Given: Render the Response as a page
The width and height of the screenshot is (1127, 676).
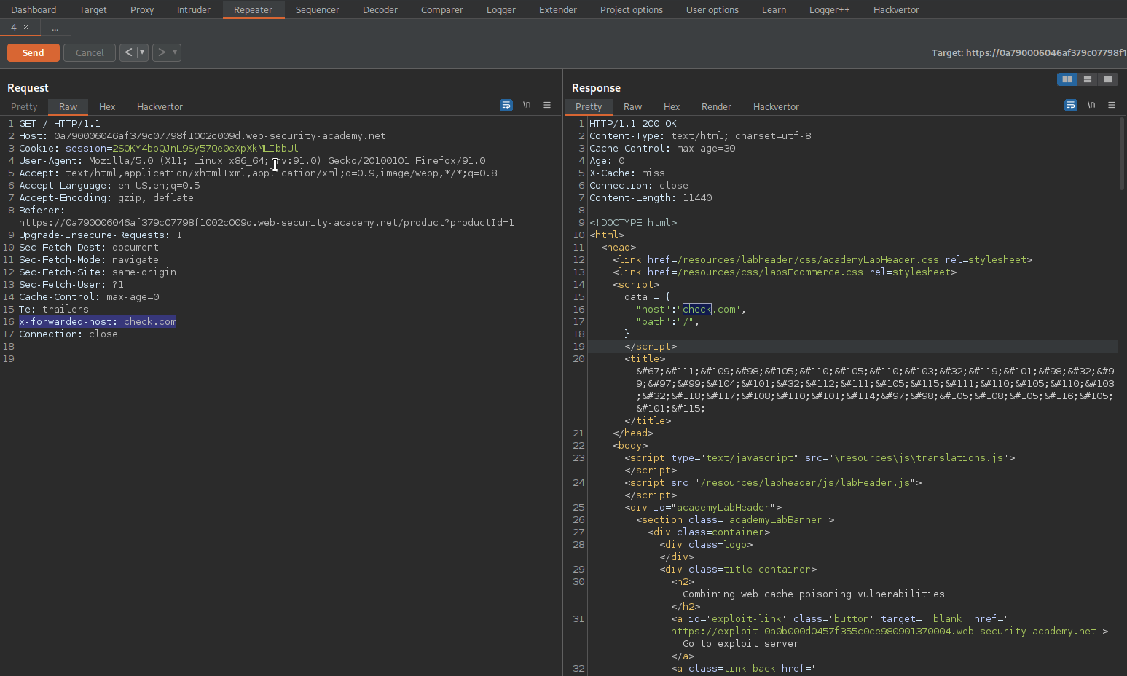Looking at the screenshot, I should [x=717, y=106].
